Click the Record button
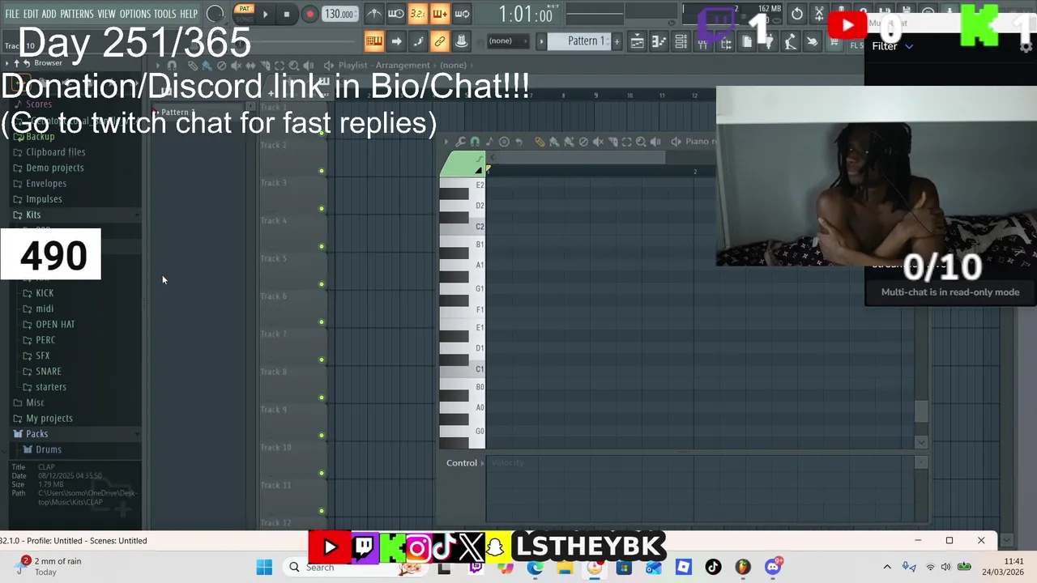 point(309,14)
